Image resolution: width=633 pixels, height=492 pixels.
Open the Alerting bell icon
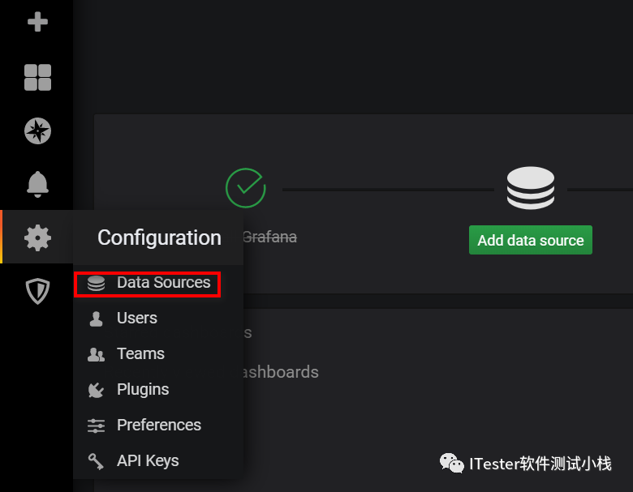click(37, 184)
